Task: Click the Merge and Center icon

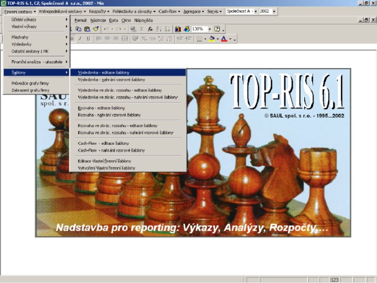Action: pyautogui.click(x=124, y=39)
